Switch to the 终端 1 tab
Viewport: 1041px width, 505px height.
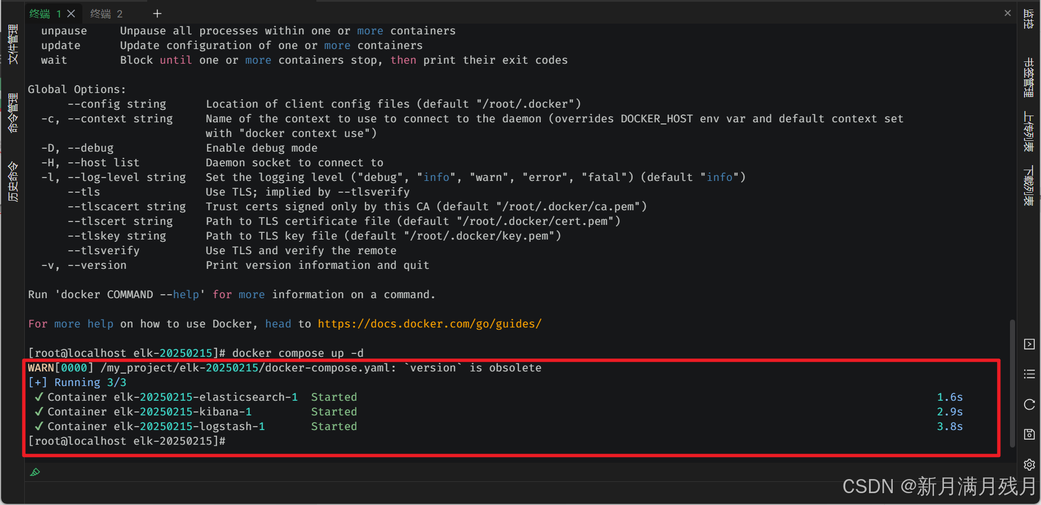pyautogui.click(x=45, y=14)
